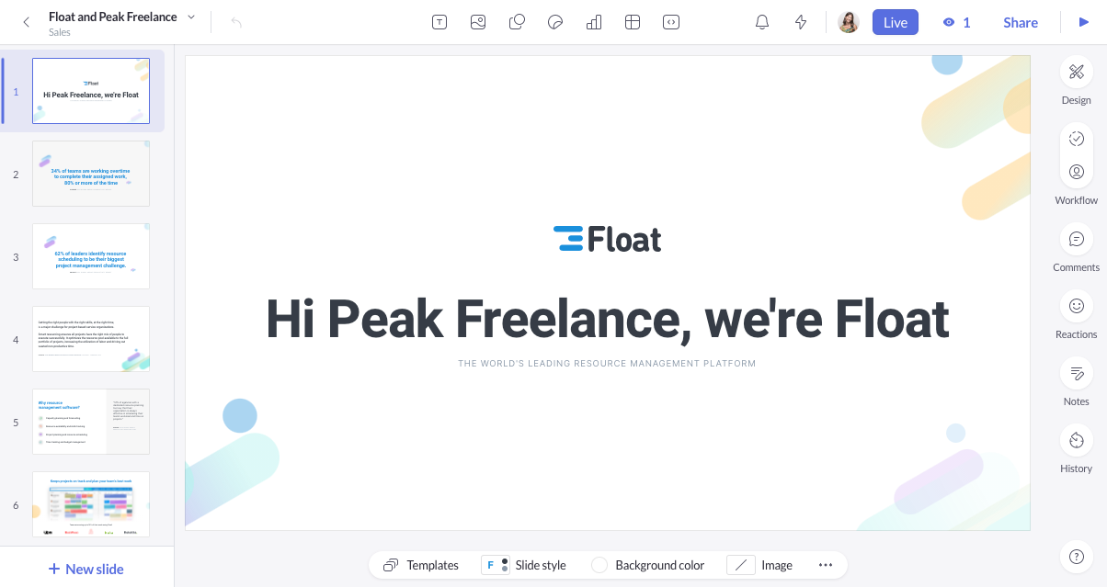The width and height of the screenshot is (1107, 587).
Task: Click the insert image icon
Action: pyautogui.click(x=478, y=23)
